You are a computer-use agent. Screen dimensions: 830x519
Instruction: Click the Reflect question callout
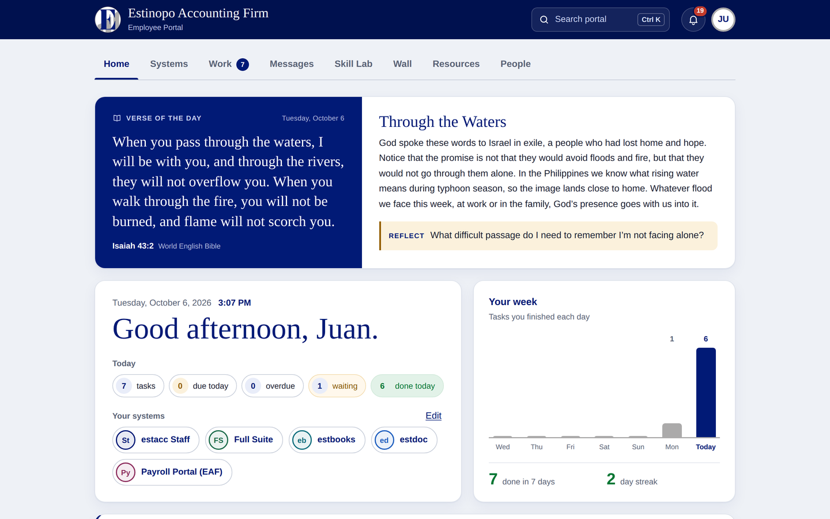click(548, 235)
